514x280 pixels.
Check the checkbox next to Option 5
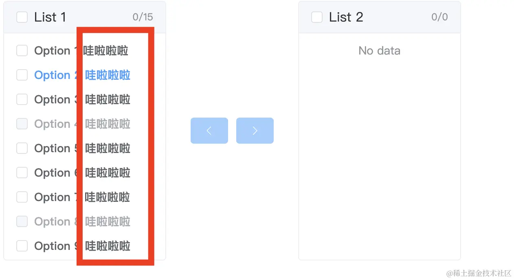(22, 148)
